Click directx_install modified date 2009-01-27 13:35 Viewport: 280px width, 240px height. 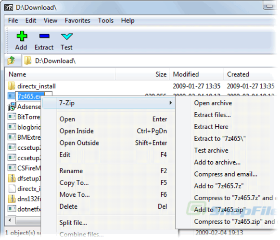[196, 86]
